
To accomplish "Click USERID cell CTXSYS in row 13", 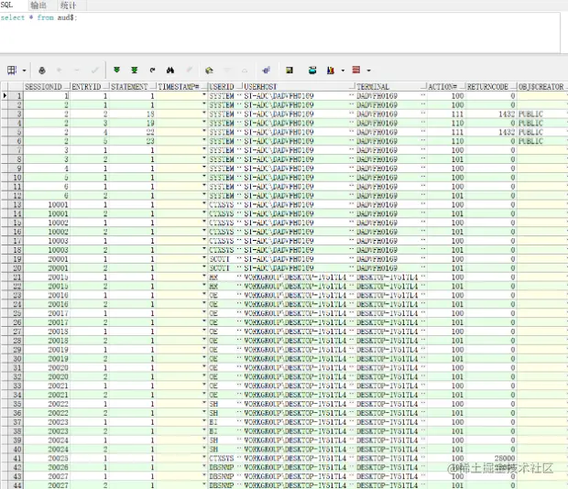I will 222,204.
